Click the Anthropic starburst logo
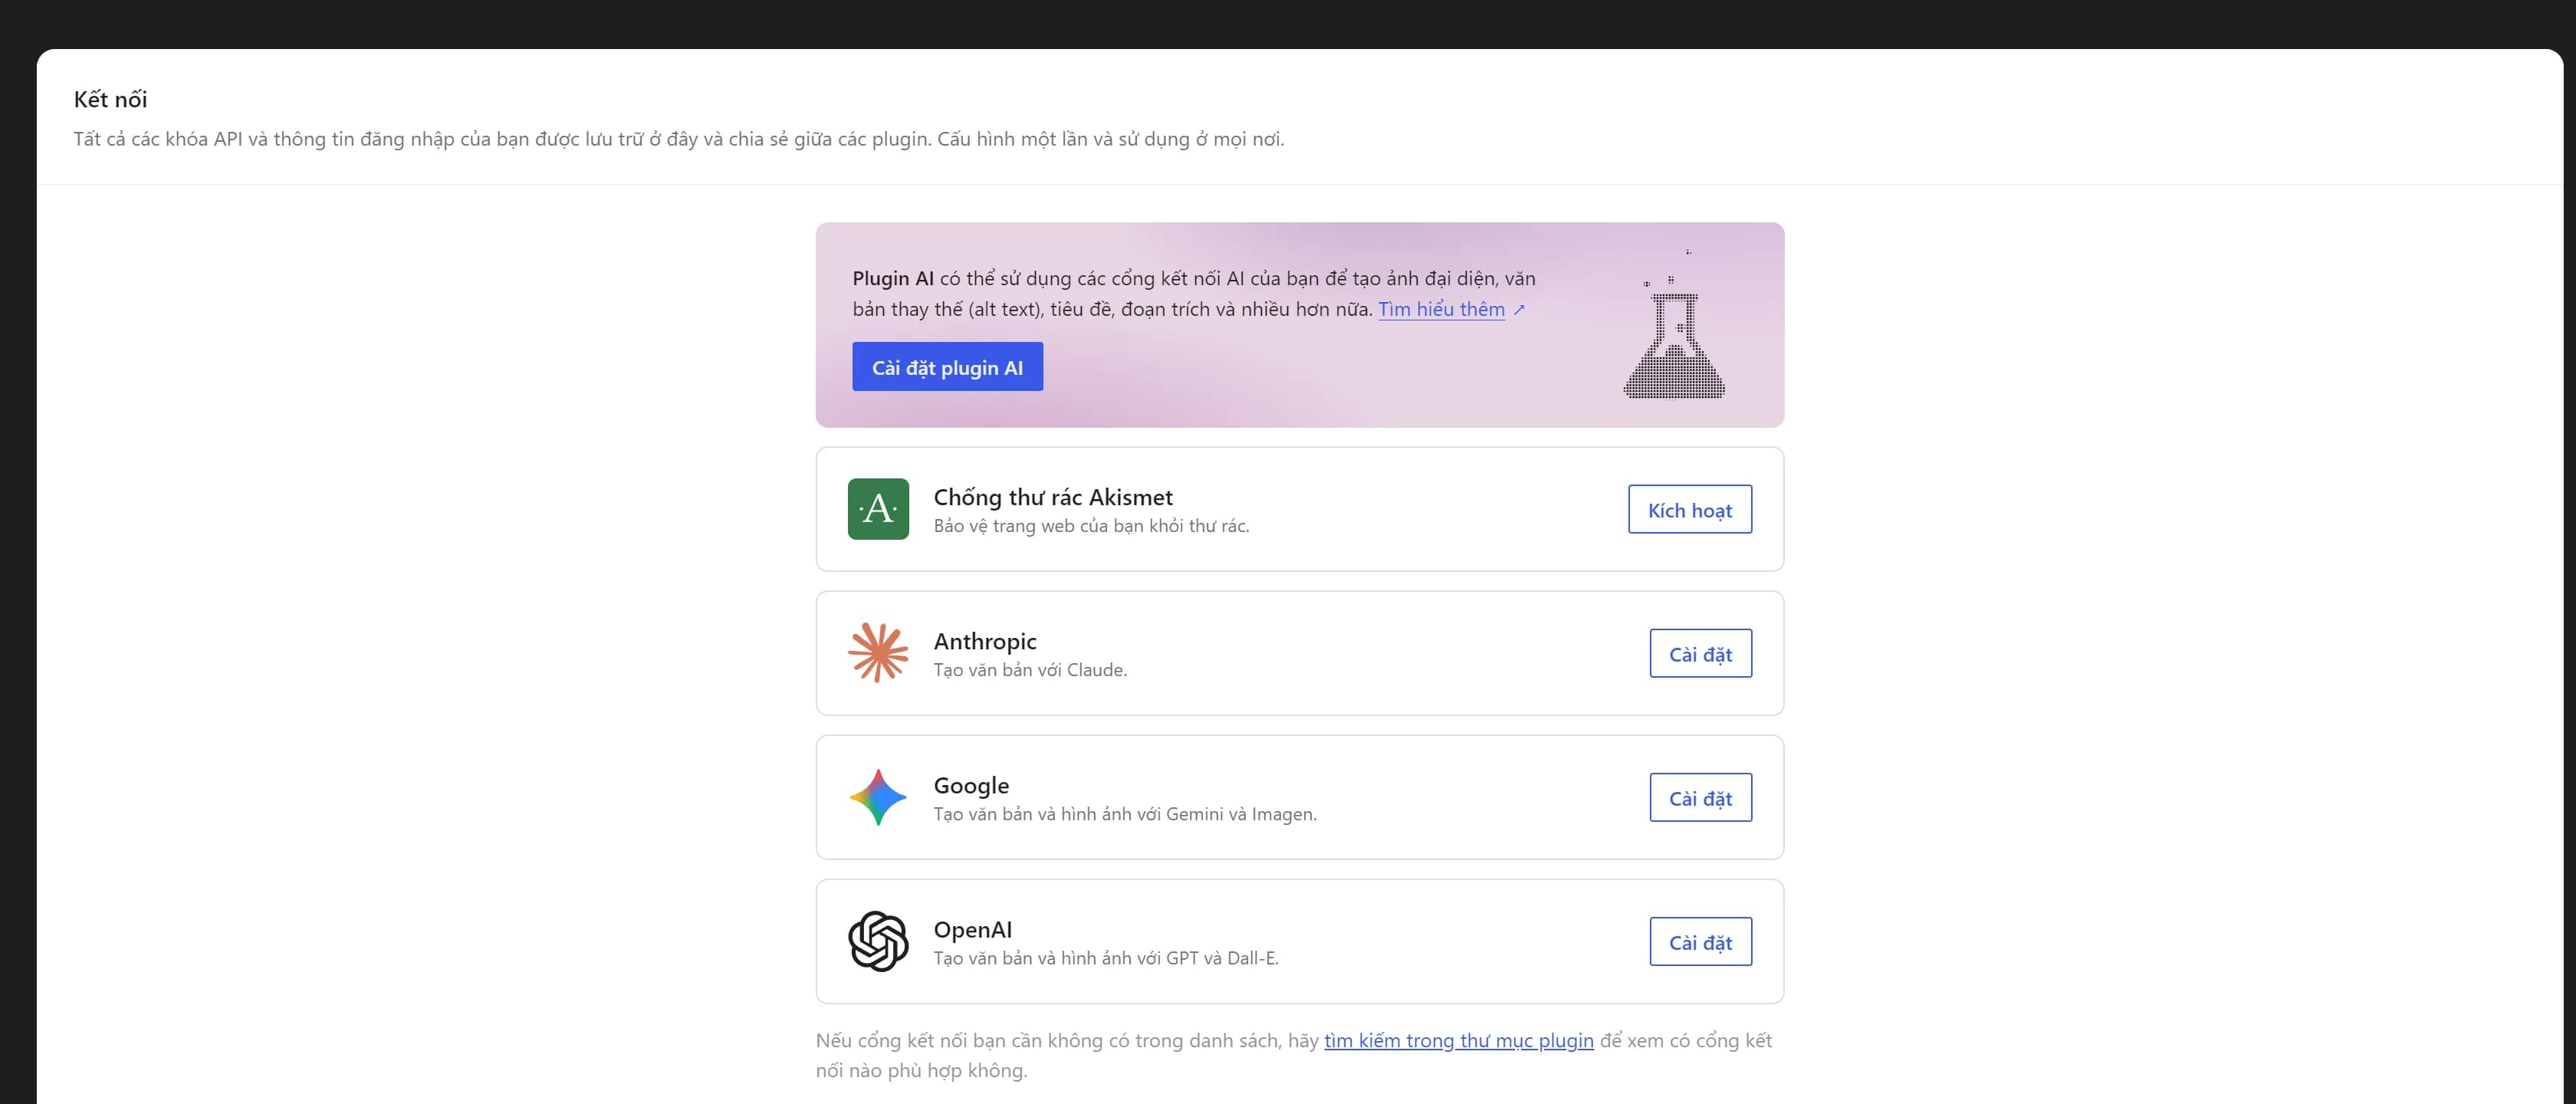 878,653
